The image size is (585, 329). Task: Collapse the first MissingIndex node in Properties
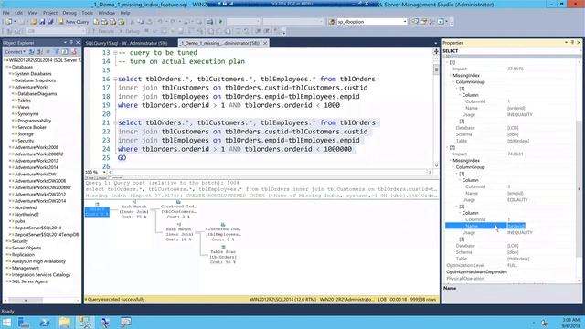point(450,75)
